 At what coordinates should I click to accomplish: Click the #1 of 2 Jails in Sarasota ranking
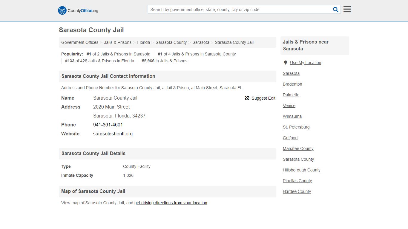tap(119, 54)
